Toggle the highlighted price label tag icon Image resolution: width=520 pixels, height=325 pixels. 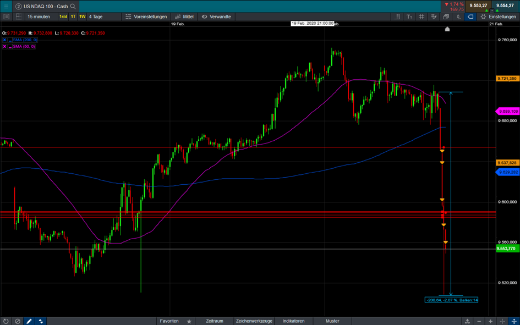coord(470,16)
